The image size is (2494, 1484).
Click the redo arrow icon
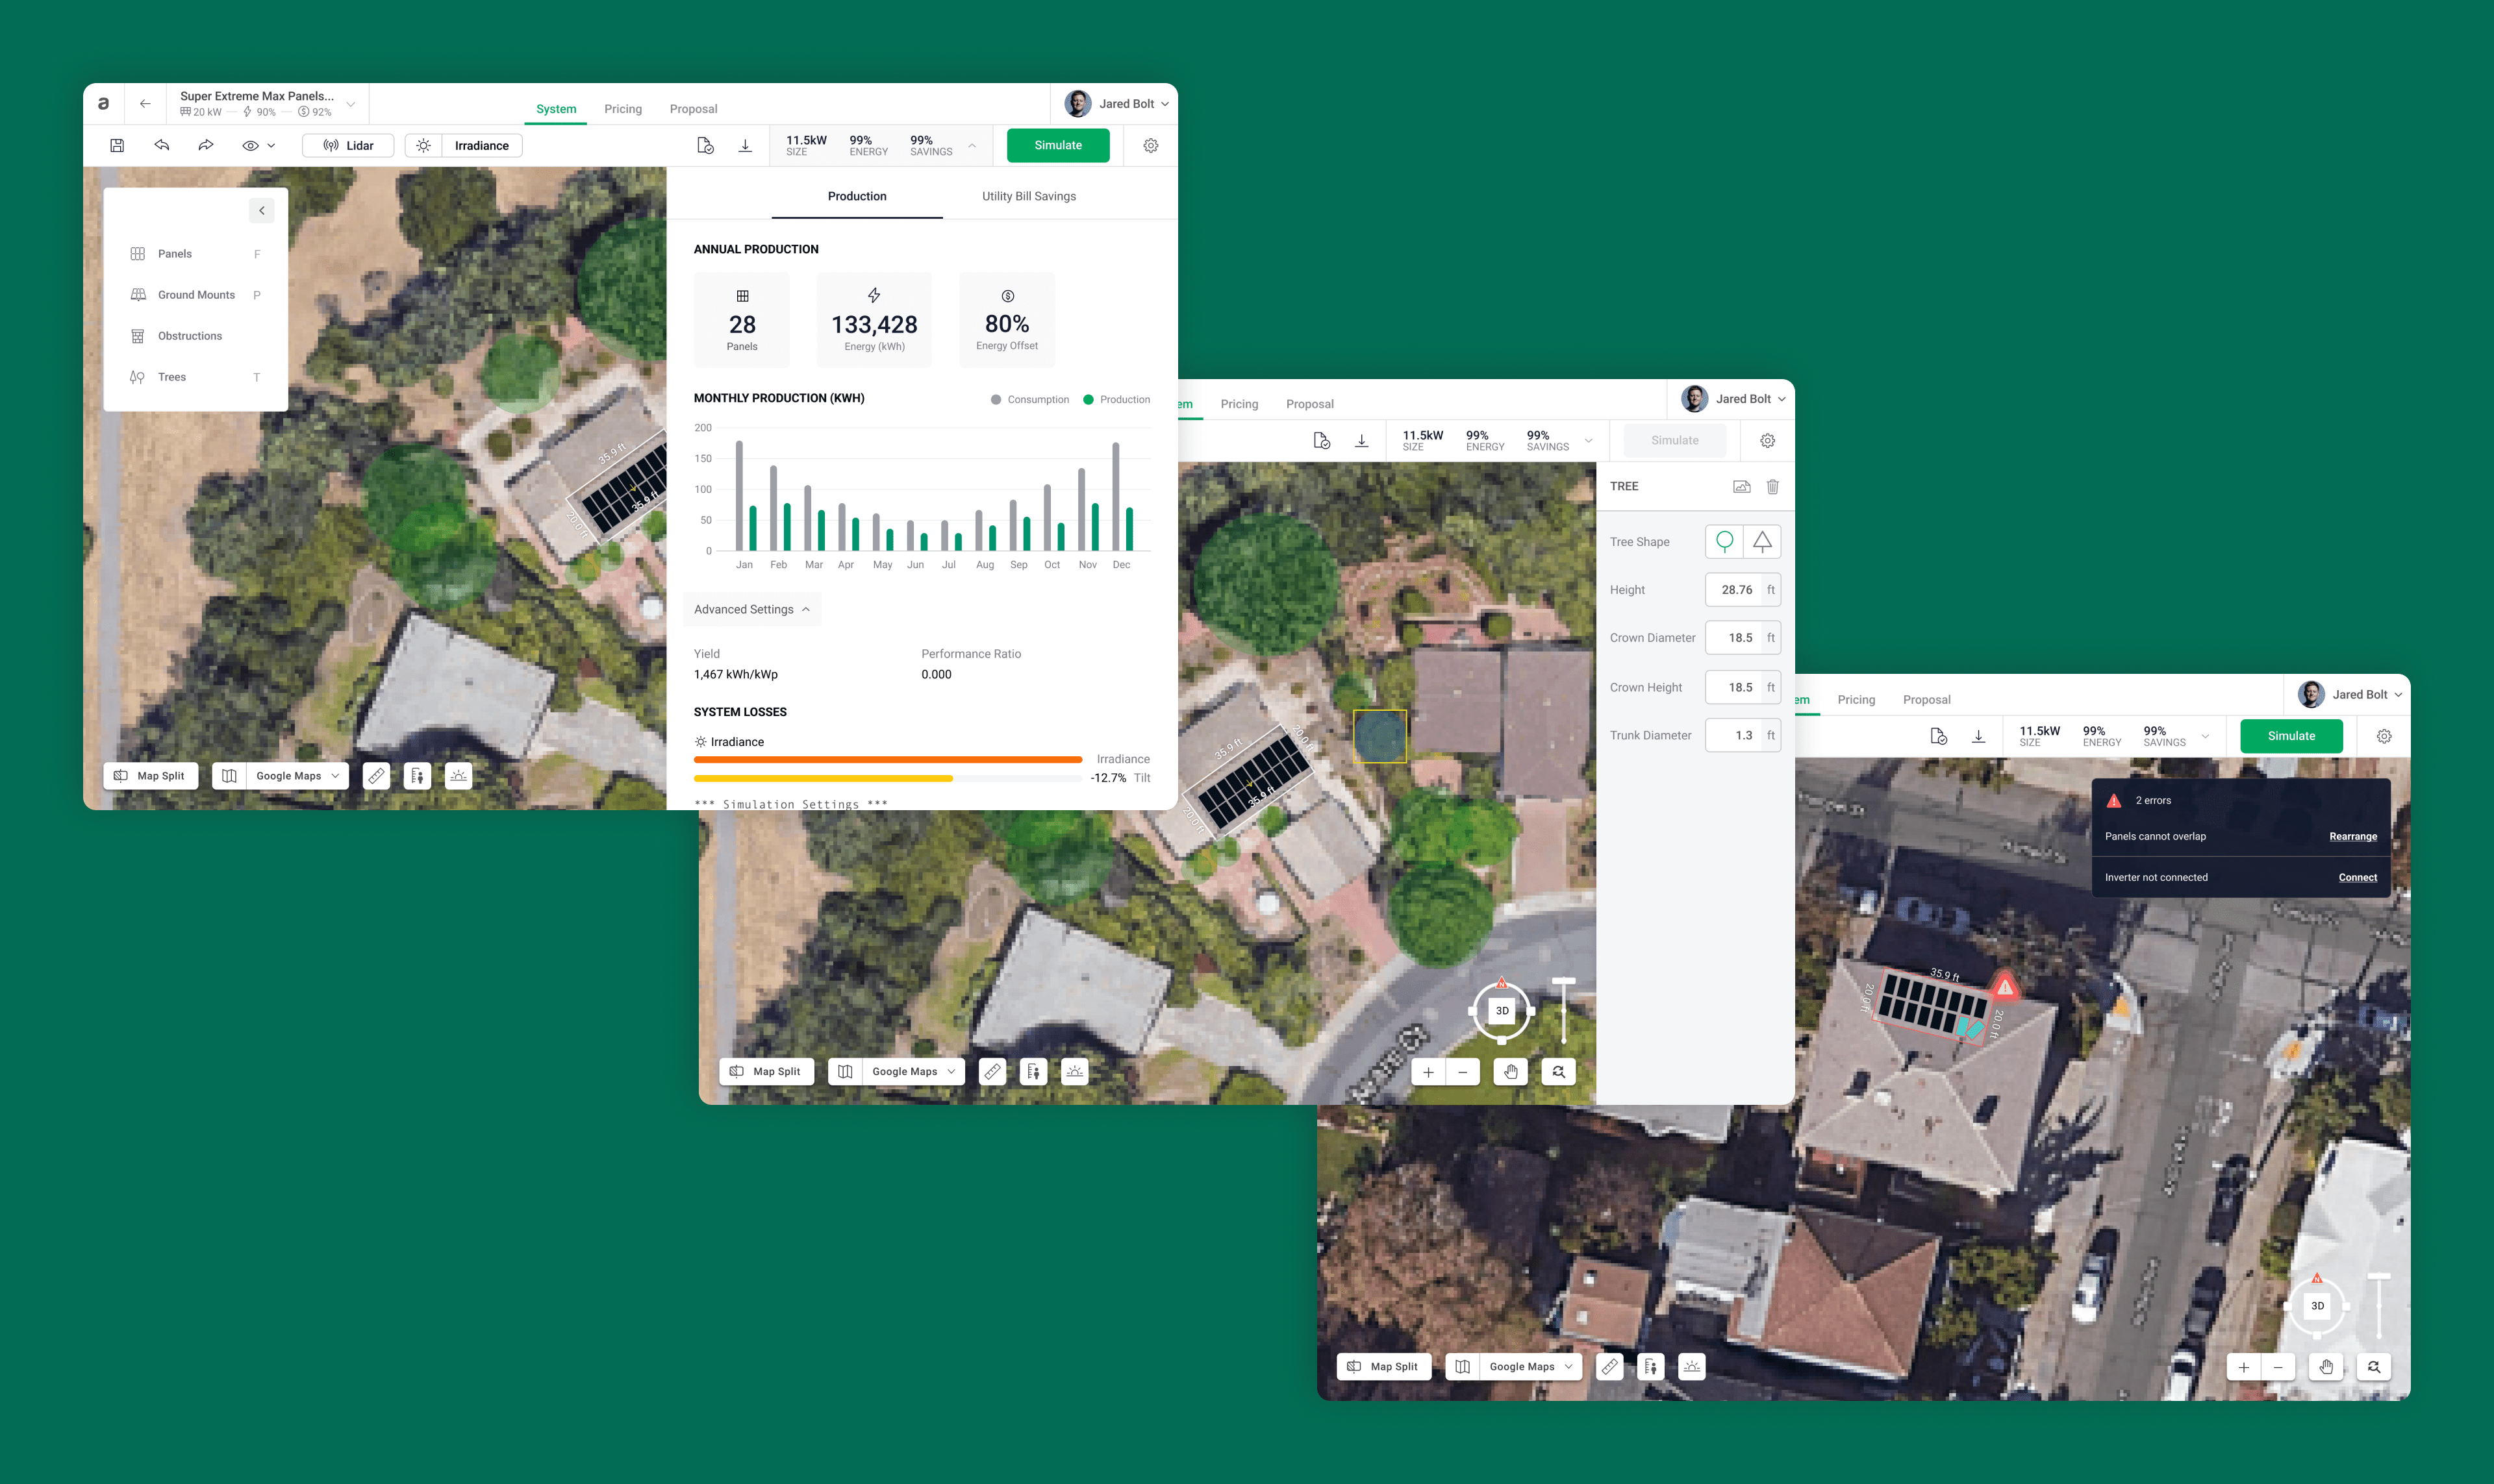coord(206,145)
